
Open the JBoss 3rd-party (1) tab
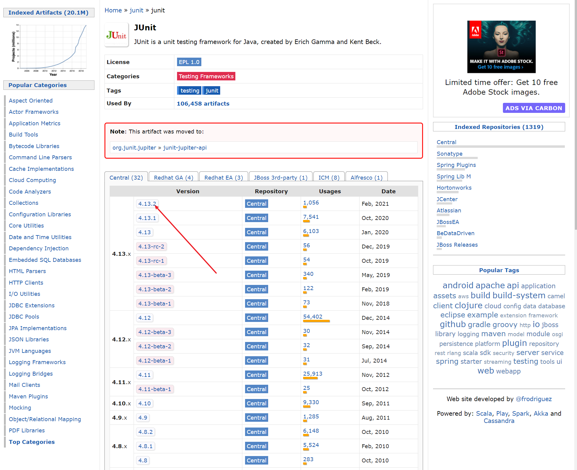pos(281,178)
